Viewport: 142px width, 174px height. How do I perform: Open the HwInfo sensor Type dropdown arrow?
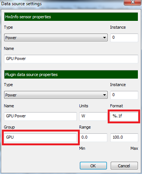point(104,38)
